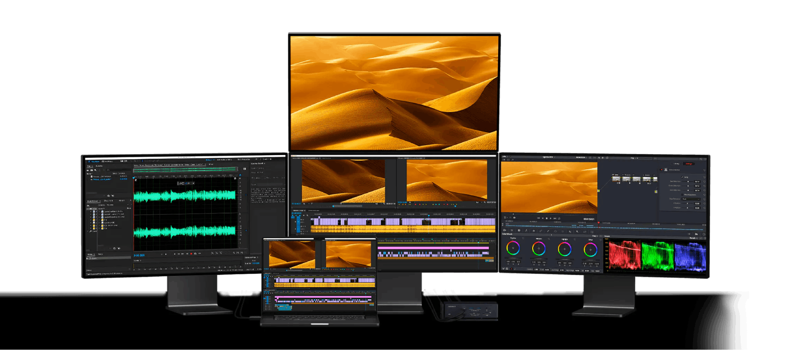Click the master slider under the Shadow wheel

point(513,258)
